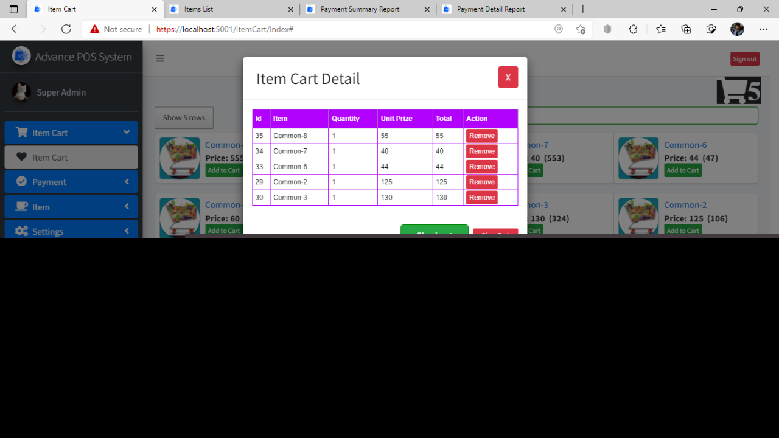Add this page to favorites
Viewport: 779px width, 438px height.
[581, 29]
